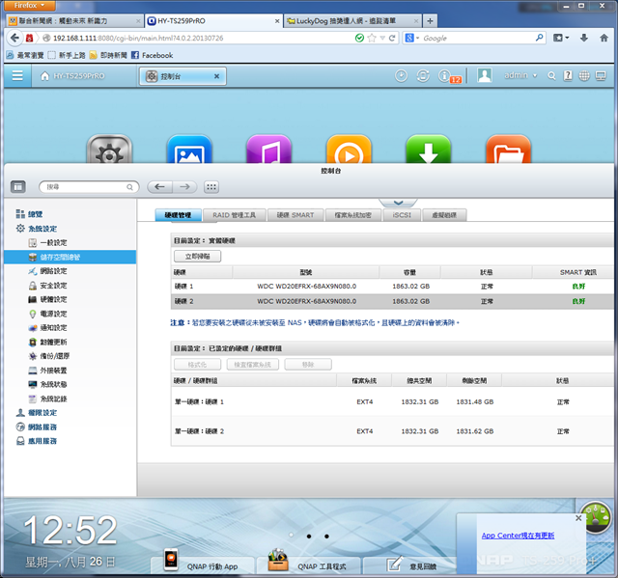Click the 立即掃描 button

(197, 257)
